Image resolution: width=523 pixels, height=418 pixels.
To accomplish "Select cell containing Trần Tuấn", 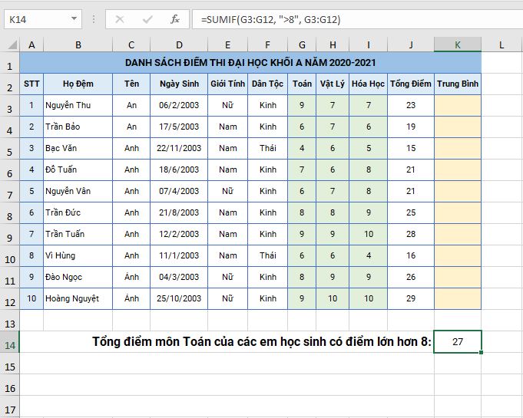I will [78, 234].
